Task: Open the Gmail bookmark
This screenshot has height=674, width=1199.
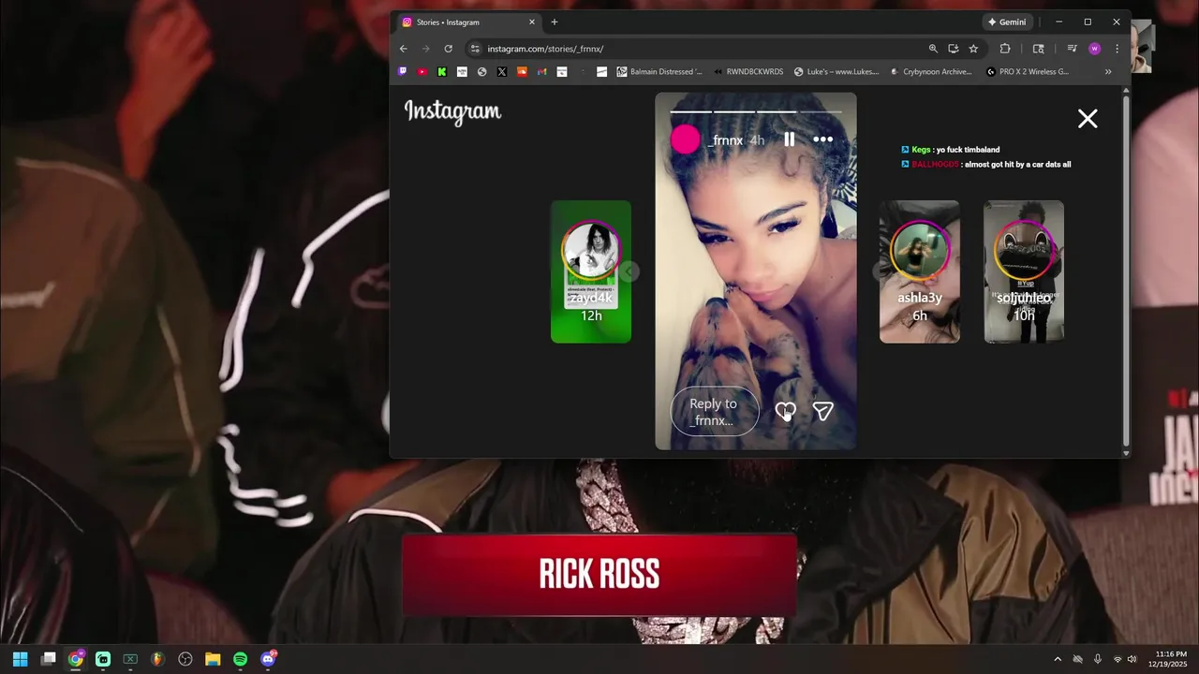Action: (x=541, y=71)
